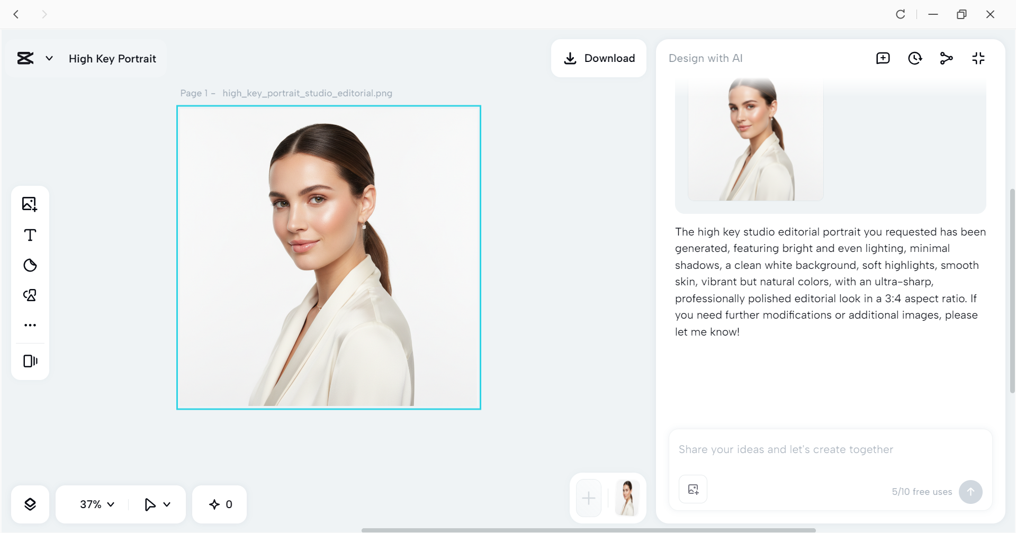
Task: Close the application window
Action: [x=990, y=14]
